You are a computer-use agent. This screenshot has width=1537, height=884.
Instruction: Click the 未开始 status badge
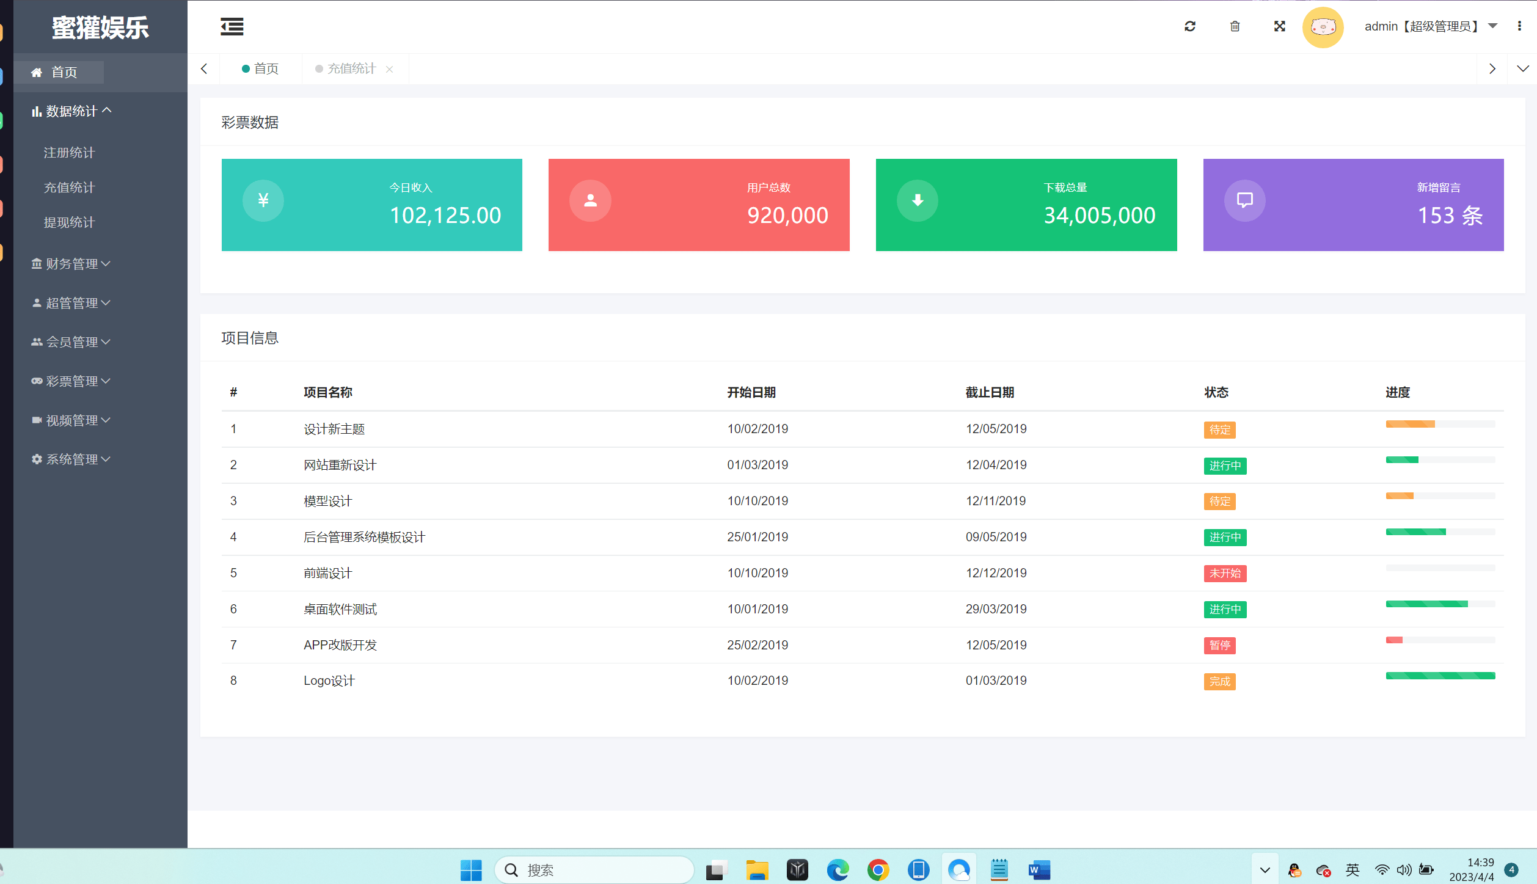[x=1225, y=573]
